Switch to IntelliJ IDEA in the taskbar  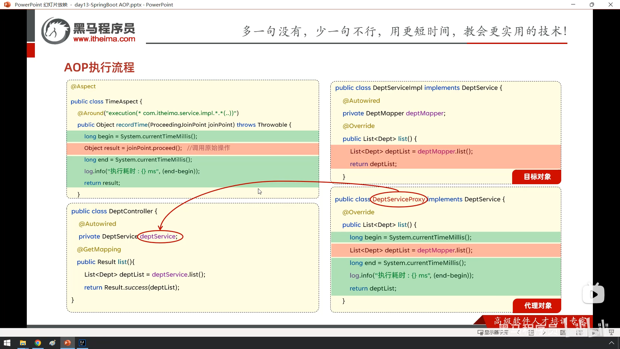coord(82,343)
